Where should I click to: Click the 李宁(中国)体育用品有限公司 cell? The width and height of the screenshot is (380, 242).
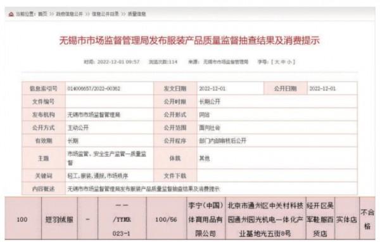tap(206, 219)
